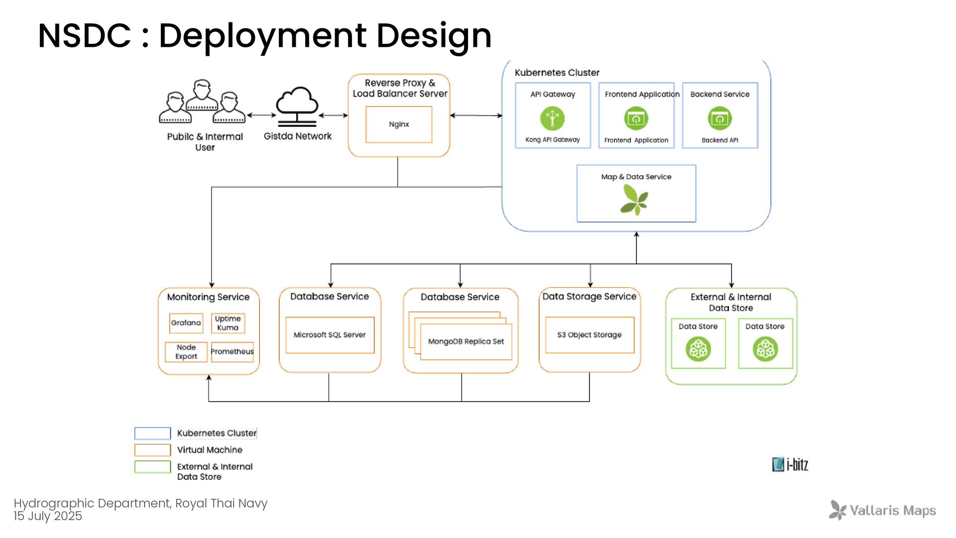Click the Virtual Machine legend orange swatch
Image resolution: width=956 pixels, height=538 pixels.
click(152, 450)
